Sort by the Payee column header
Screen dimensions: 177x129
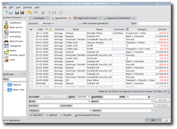tap(99, 29)
